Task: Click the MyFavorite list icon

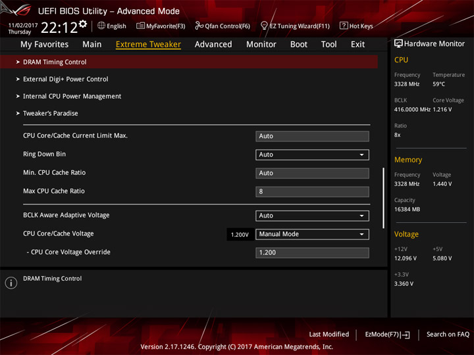Action: click(140, 26)
